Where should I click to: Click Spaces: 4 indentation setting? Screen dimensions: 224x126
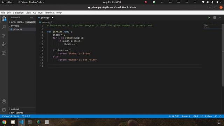[x=186, y=116]
